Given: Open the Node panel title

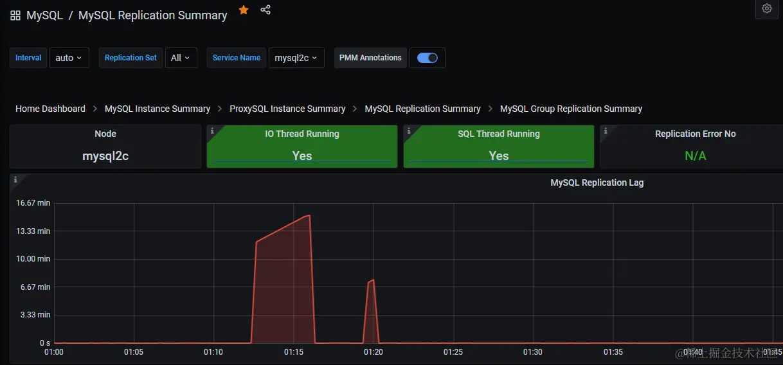Looking at the screenshot, I should tap(105, 134).
